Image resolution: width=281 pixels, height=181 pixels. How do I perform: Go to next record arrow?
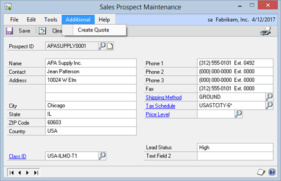pyautogui.click(x=28, y=173)
